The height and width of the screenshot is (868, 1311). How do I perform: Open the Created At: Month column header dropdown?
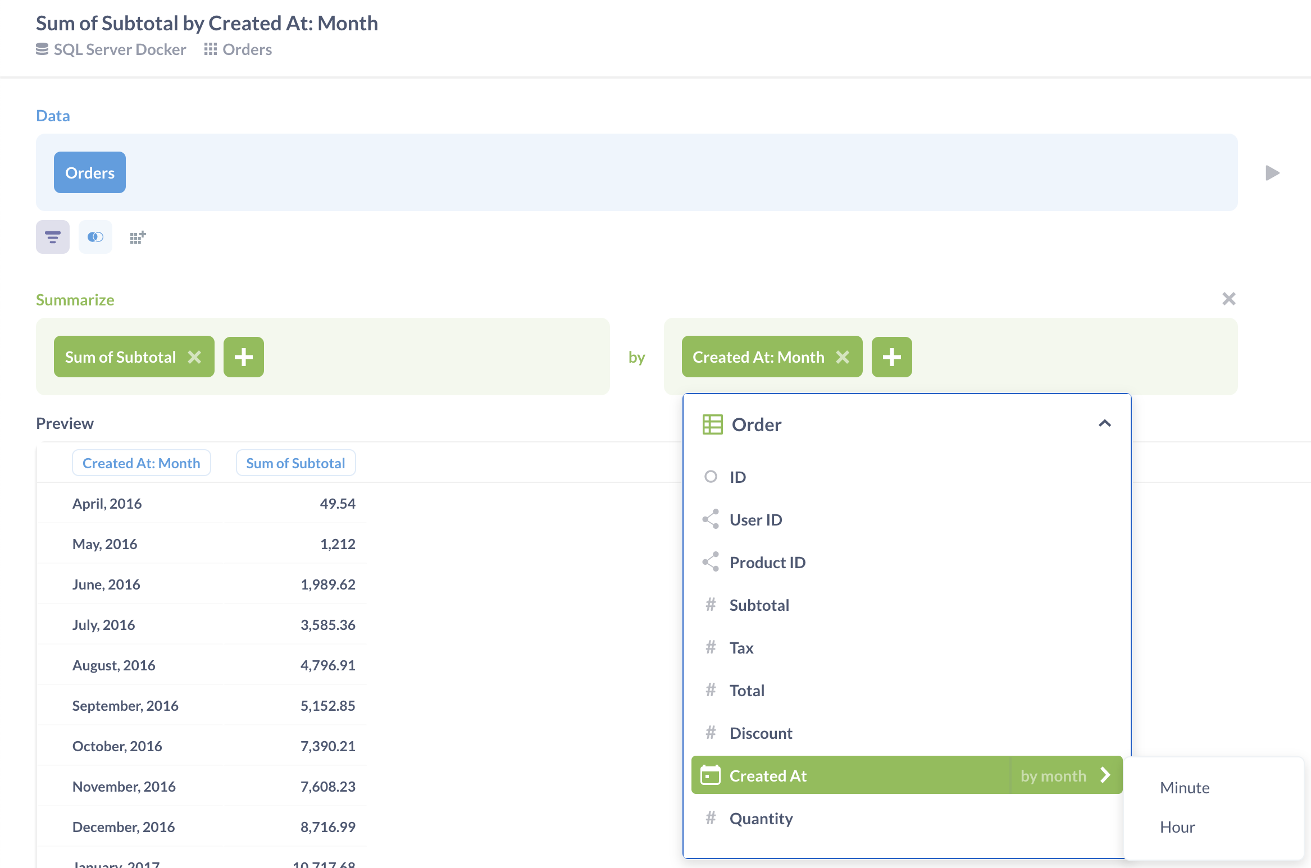(141, 463)
